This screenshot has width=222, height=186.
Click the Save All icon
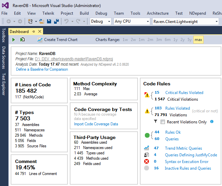point(56,21)
